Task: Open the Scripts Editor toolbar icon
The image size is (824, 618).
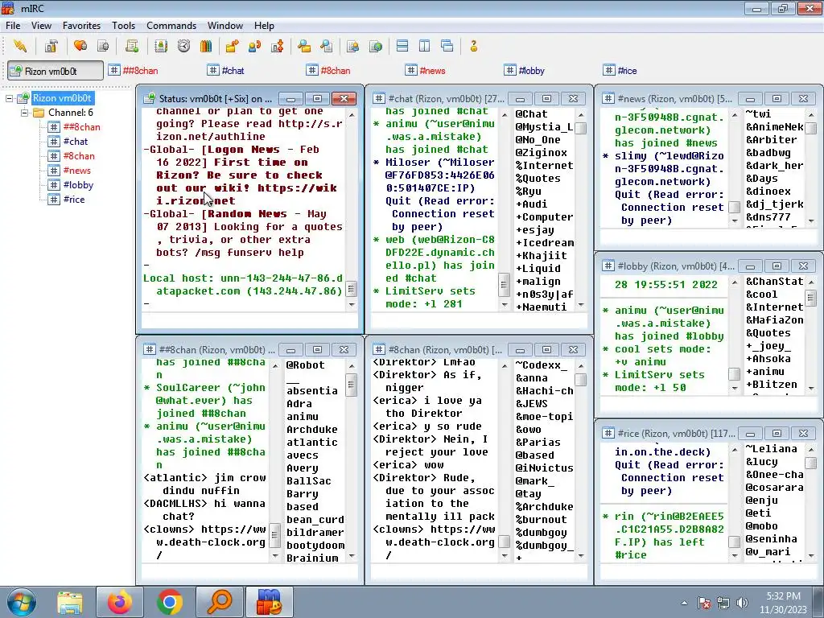Action: point(131,46)
